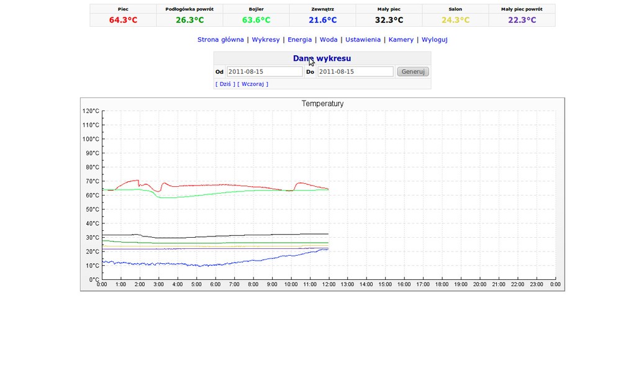Open the Energia section
Screen dimensions: 621x388
pos(299,40)
